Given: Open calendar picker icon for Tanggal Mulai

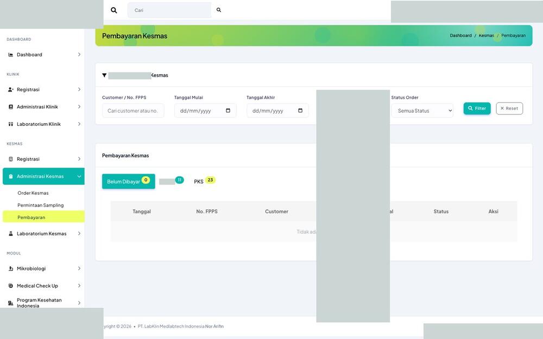Looking at the screenshot, I should pyautogui.click(x=228, y=111).
